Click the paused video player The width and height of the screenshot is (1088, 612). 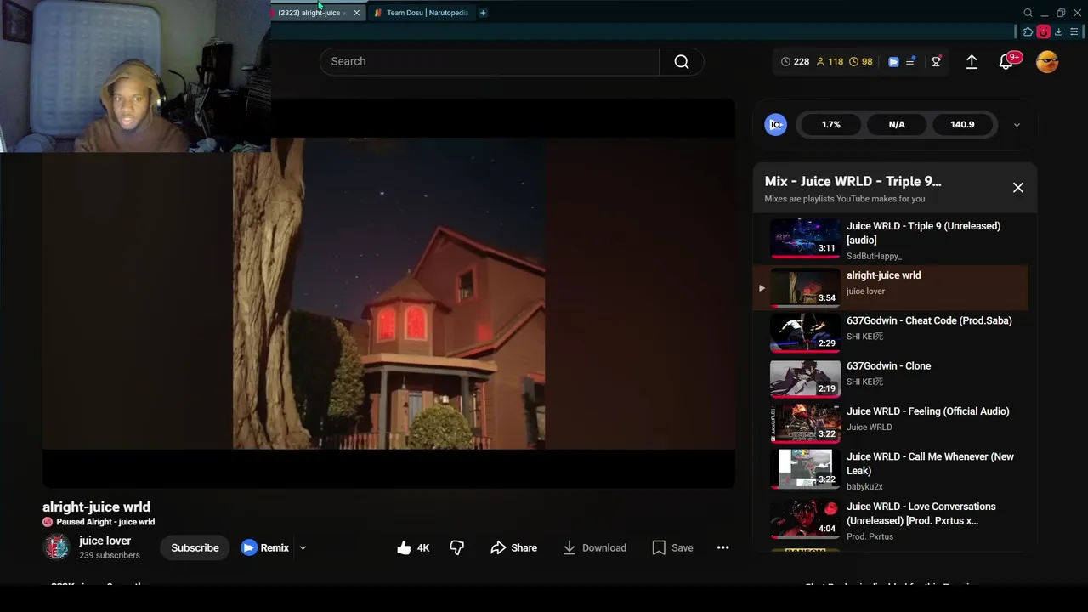pos(388,293)
